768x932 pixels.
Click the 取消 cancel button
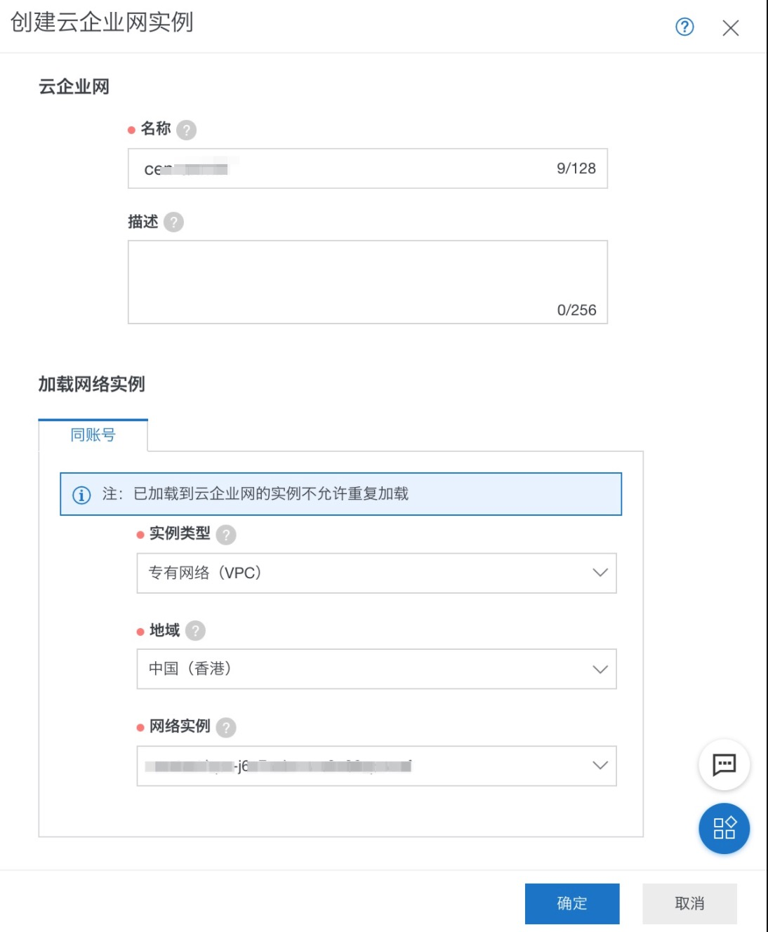click(x=689, y=903)
